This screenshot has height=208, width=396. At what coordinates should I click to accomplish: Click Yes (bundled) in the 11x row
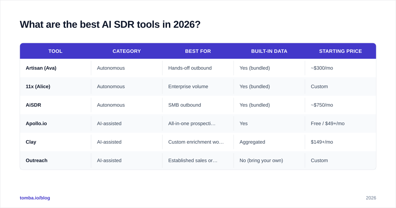(x=255, y=87)
